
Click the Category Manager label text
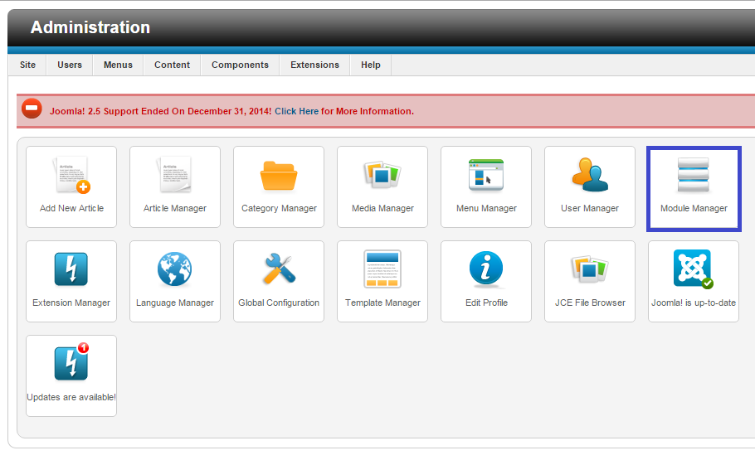pos(279,208)
